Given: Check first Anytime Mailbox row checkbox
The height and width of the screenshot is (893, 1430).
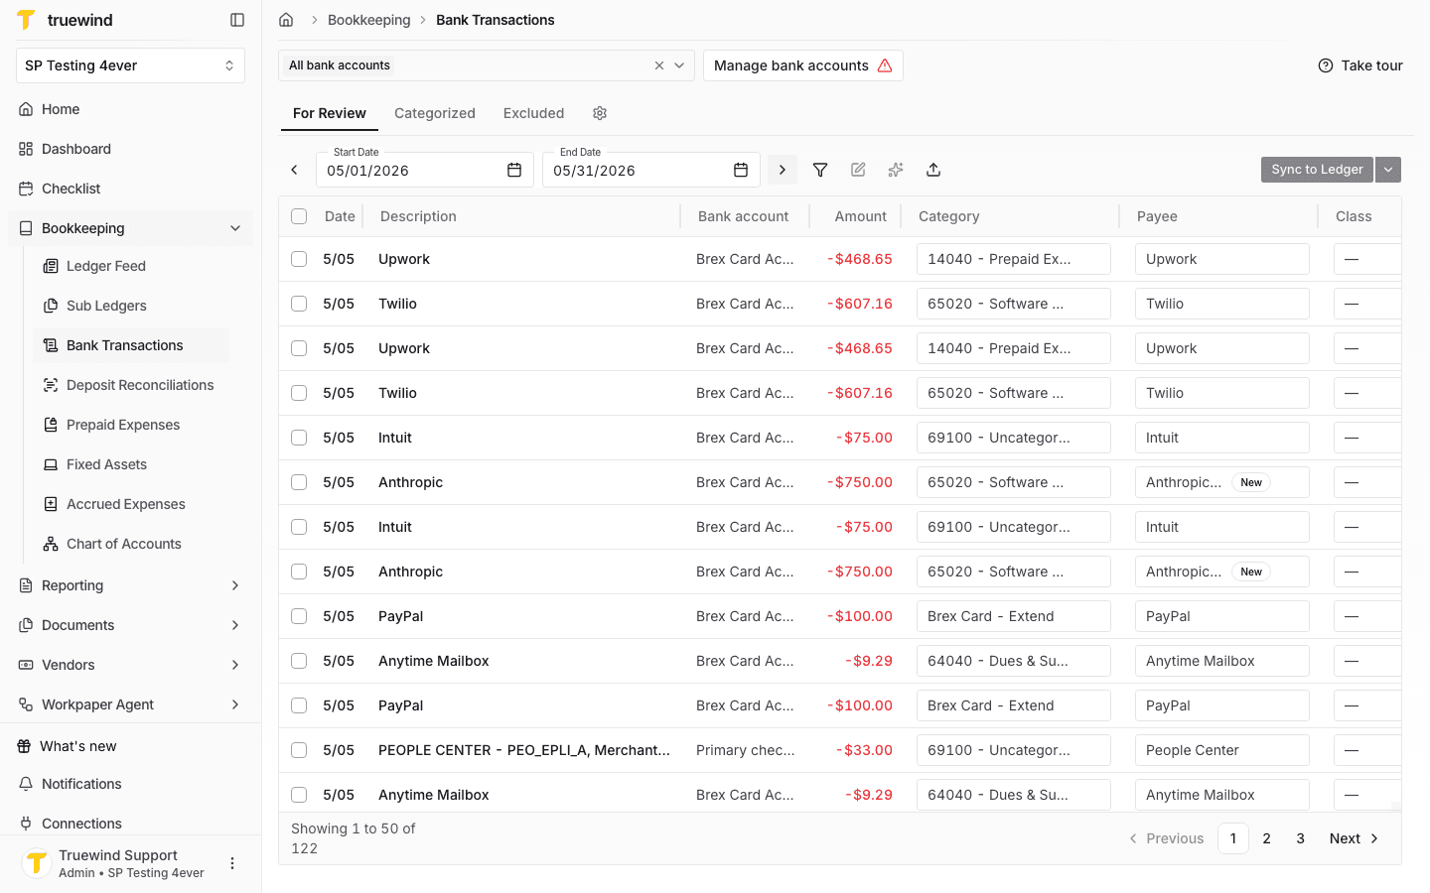Looking at the screenshot, I should (299, 661).
